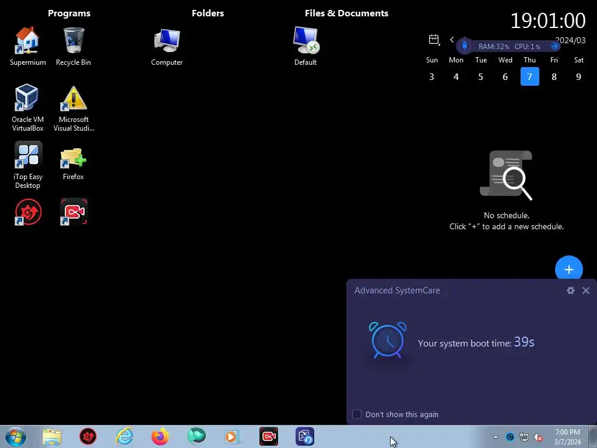Open the Firefox folder shortcut
The width and height of the screenshot is (597, 448).
tap(73, 163)
